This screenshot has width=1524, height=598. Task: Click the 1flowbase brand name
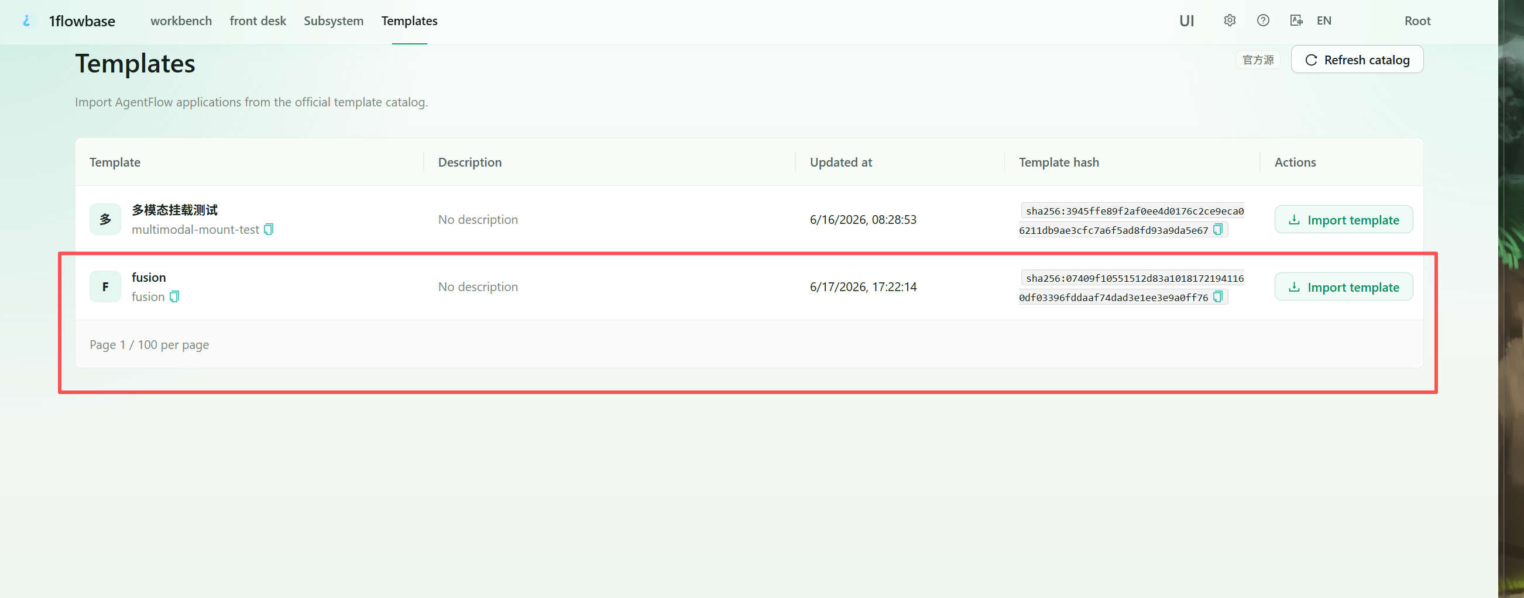pyautogui.click(x=82, y=20)
